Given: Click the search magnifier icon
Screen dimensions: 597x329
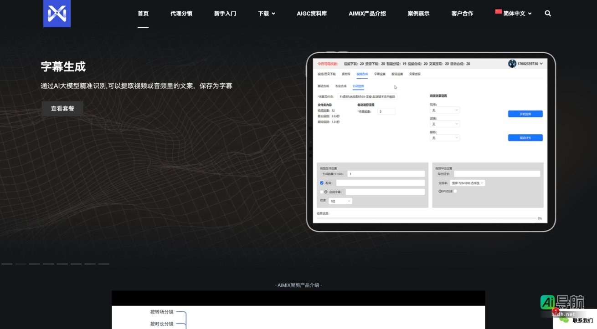Looking at the screenshot, I should click(548, 13).
